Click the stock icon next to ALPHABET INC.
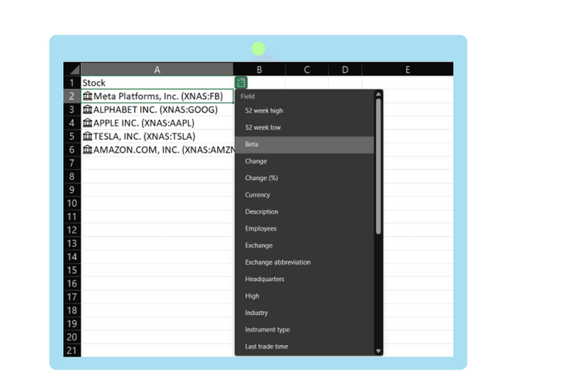The width and height of the screenshot is (579, 382). pyautogui.click(x=87, y=110)
